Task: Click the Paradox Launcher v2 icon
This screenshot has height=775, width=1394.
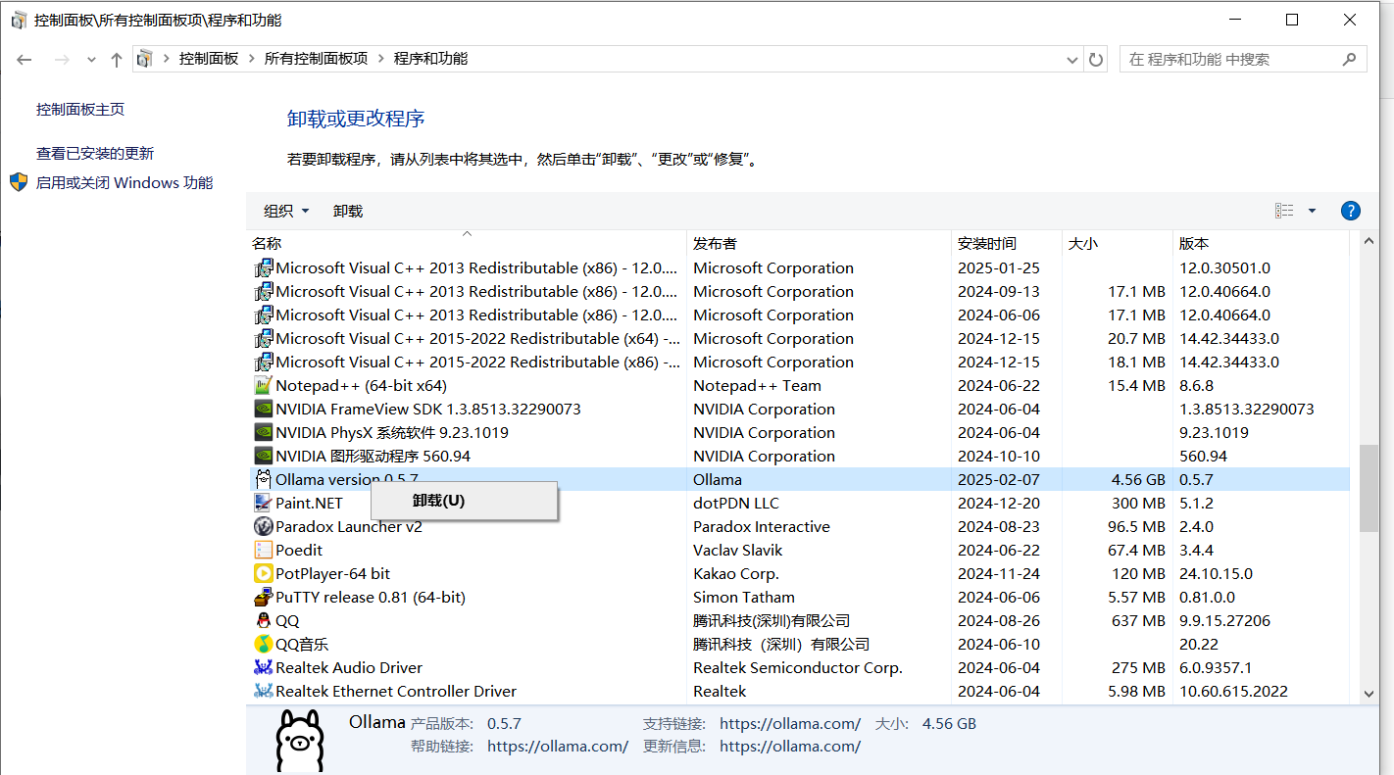Action: [263, 527]
